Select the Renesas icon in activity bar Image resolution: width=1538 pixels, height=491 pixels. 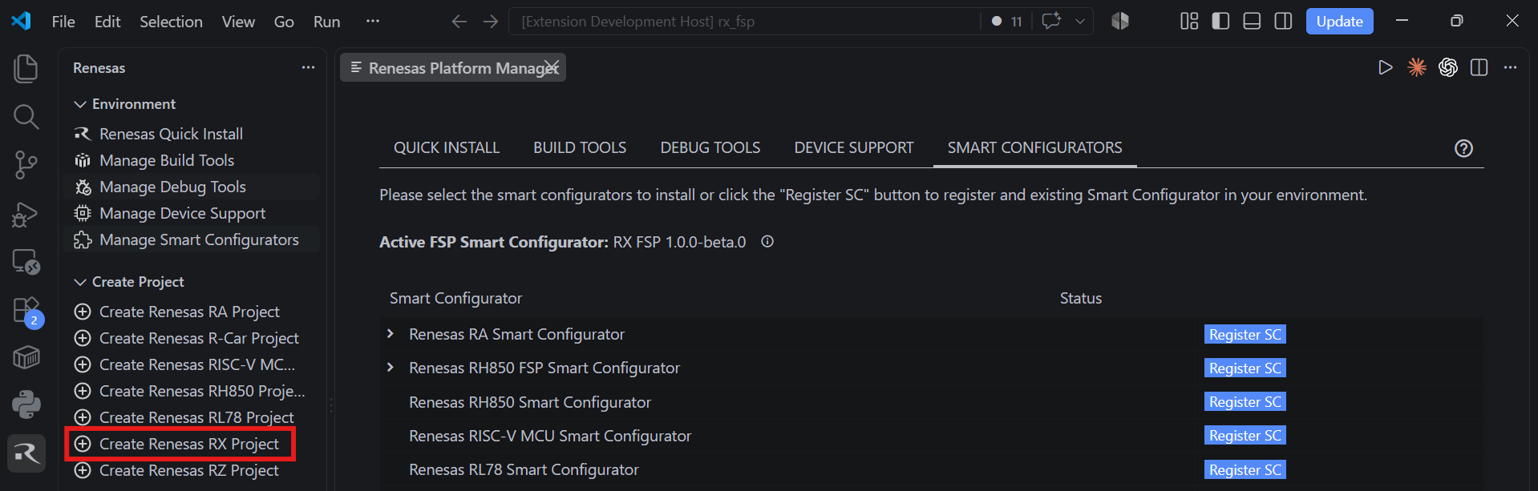(x=26, y=453)
